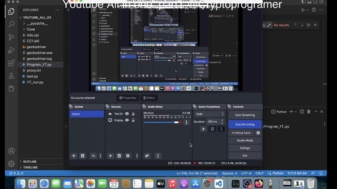Open the Manage gear in VS Code activity bar
This screenshot has width=337, height=189.
click(x=11, y=164)
